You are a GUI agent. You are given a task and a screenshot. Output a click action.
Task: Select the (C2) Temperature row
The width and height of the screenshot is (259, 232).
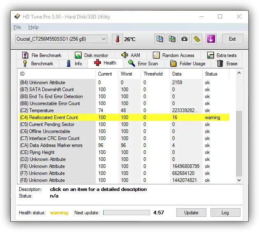tap(124, 110)
